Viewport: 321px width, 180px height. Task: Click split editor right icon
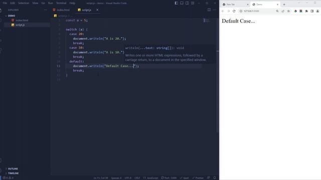(209, 10)
